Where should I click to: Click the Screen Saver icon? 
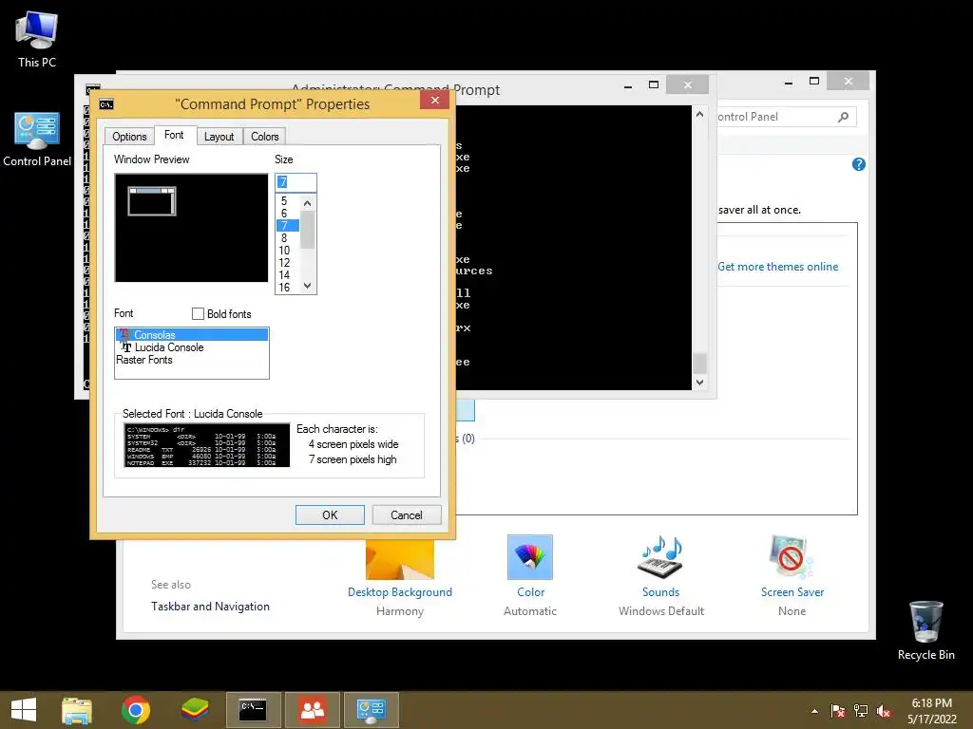click(792, 557)
